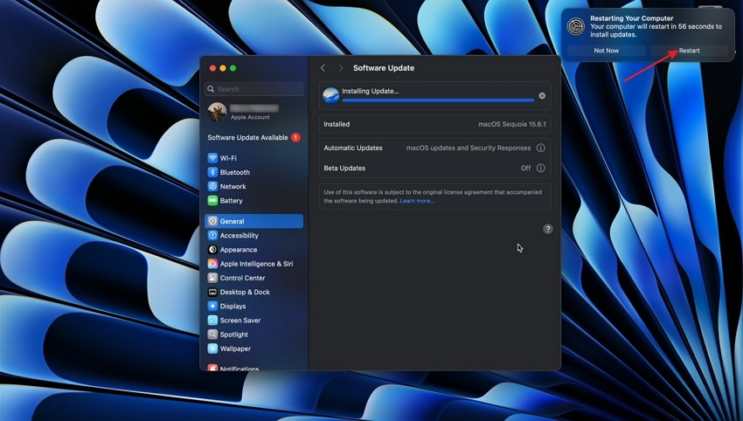The width and height of the screenshot is (743, 421).
Task: Open the Bluetooth sidebar icon
Action: (x=212, y=172)
